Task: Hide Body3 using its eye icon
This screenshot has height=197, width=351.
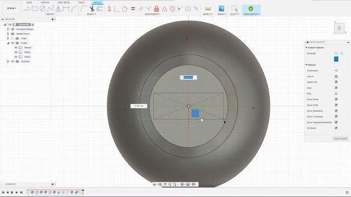Action: [x=16, y=57]
